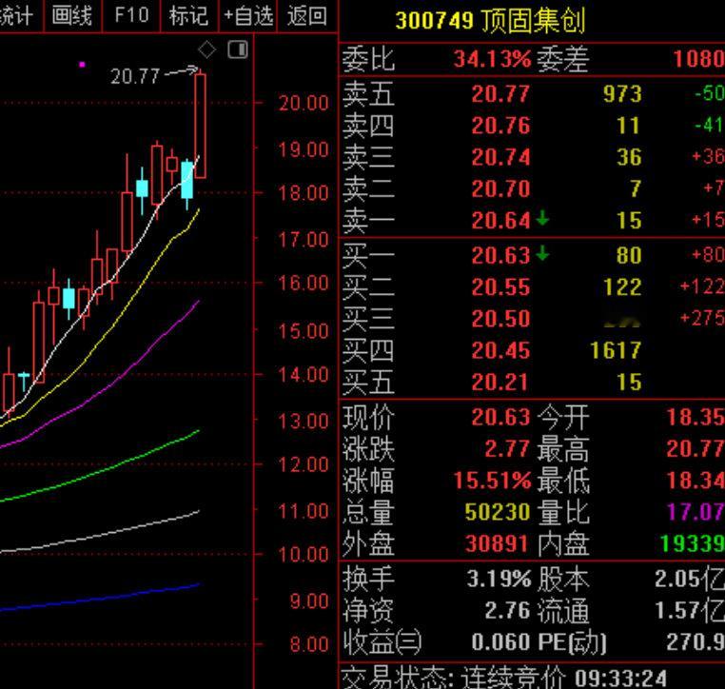The height and width of the screenshot is (689, 725).
Task: Click the 换手 value 3.19%
Action: point(499,579)
